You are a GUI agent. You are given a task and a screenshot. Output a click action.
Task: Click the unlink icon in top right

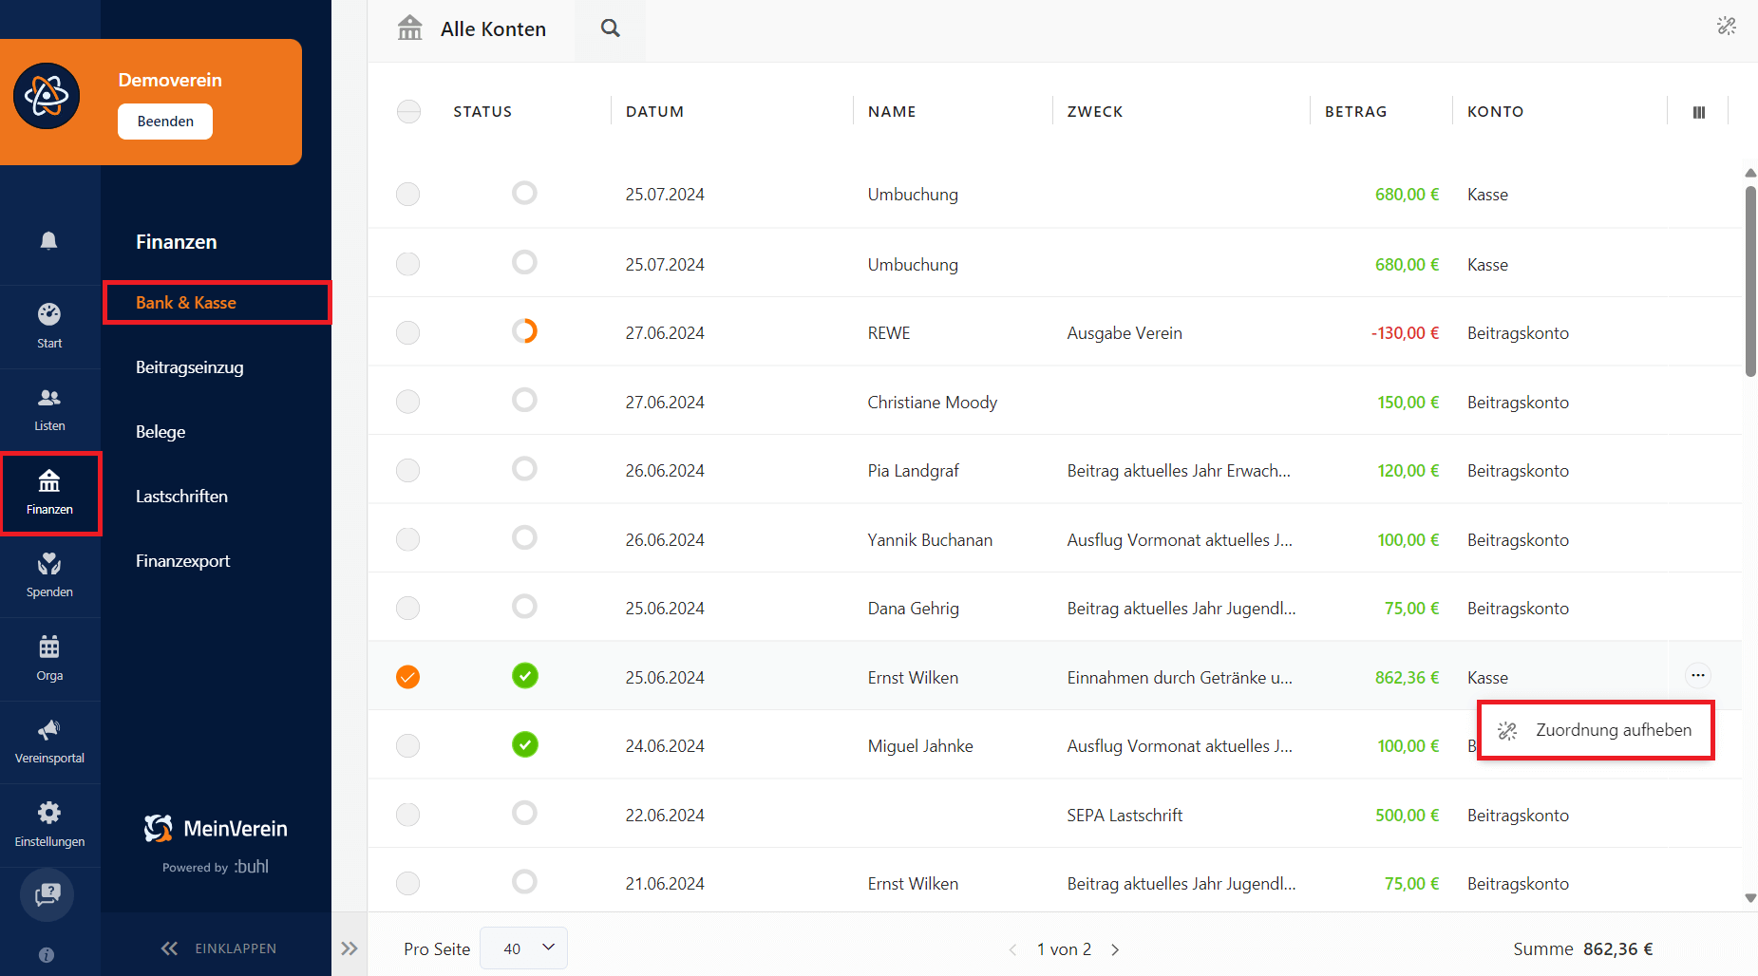pos(1727,27)
